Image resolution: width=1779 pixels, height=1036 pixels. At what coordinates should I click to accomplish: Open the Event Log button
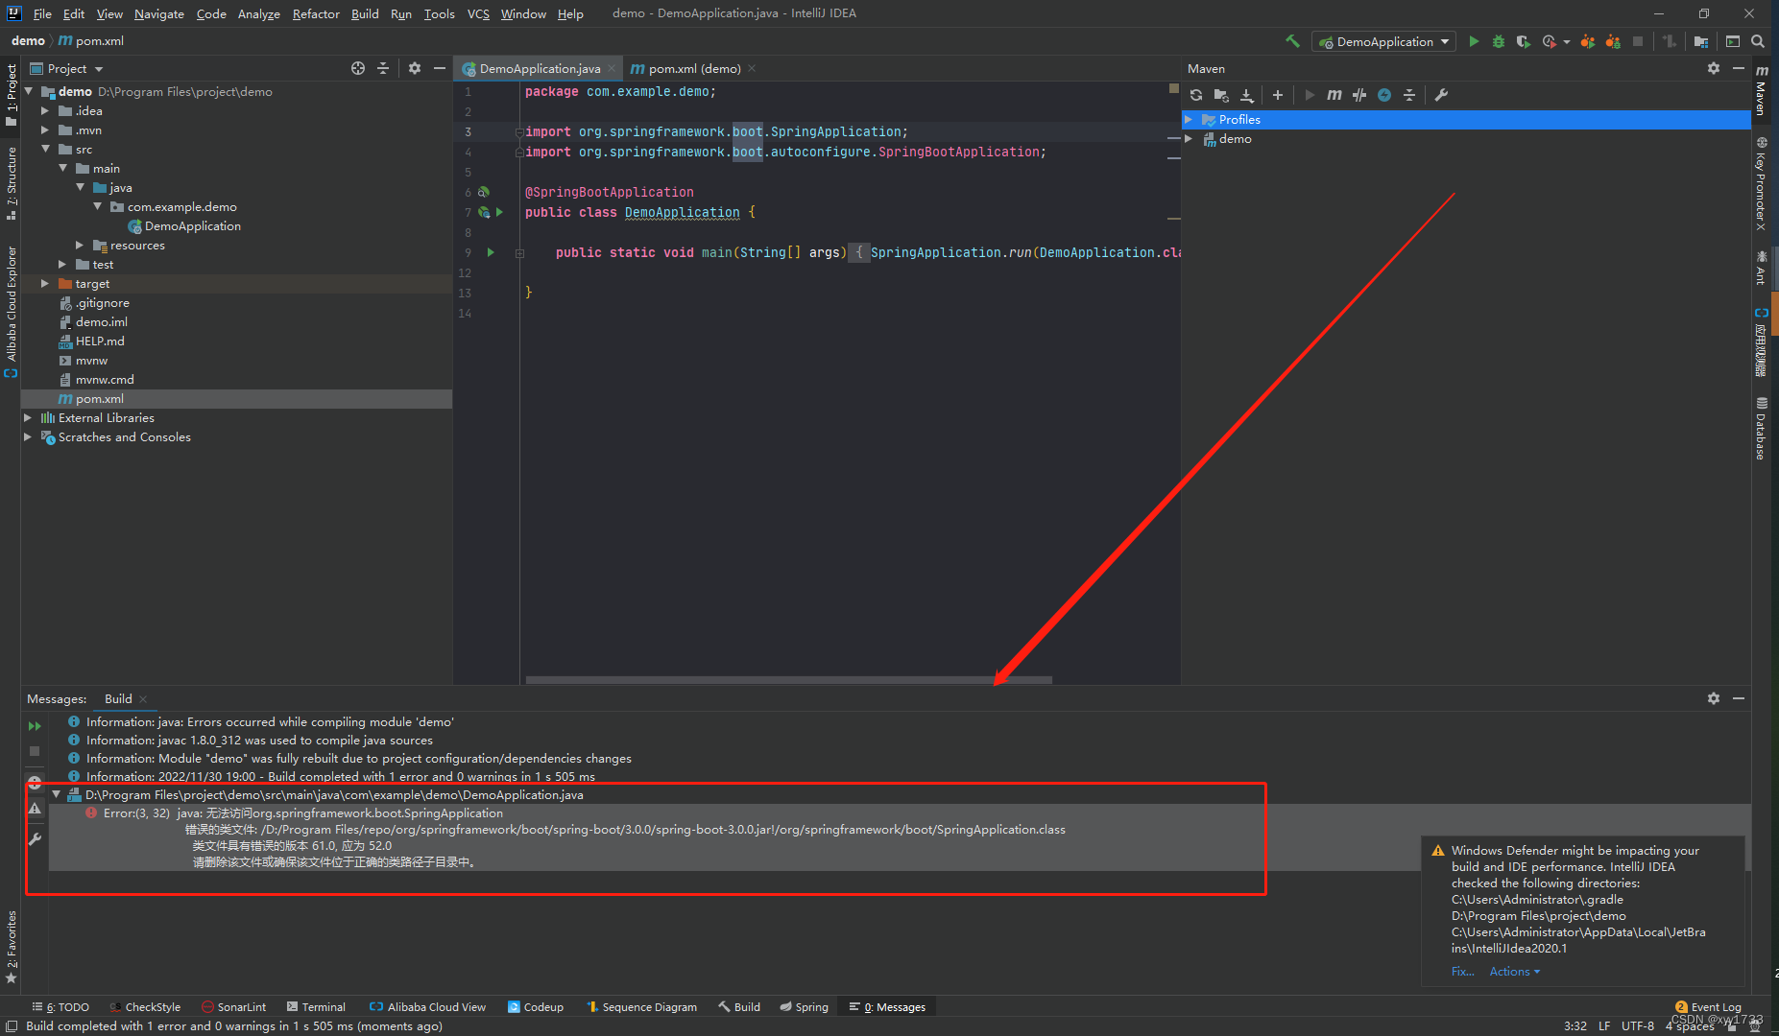pos(1708,1006)
